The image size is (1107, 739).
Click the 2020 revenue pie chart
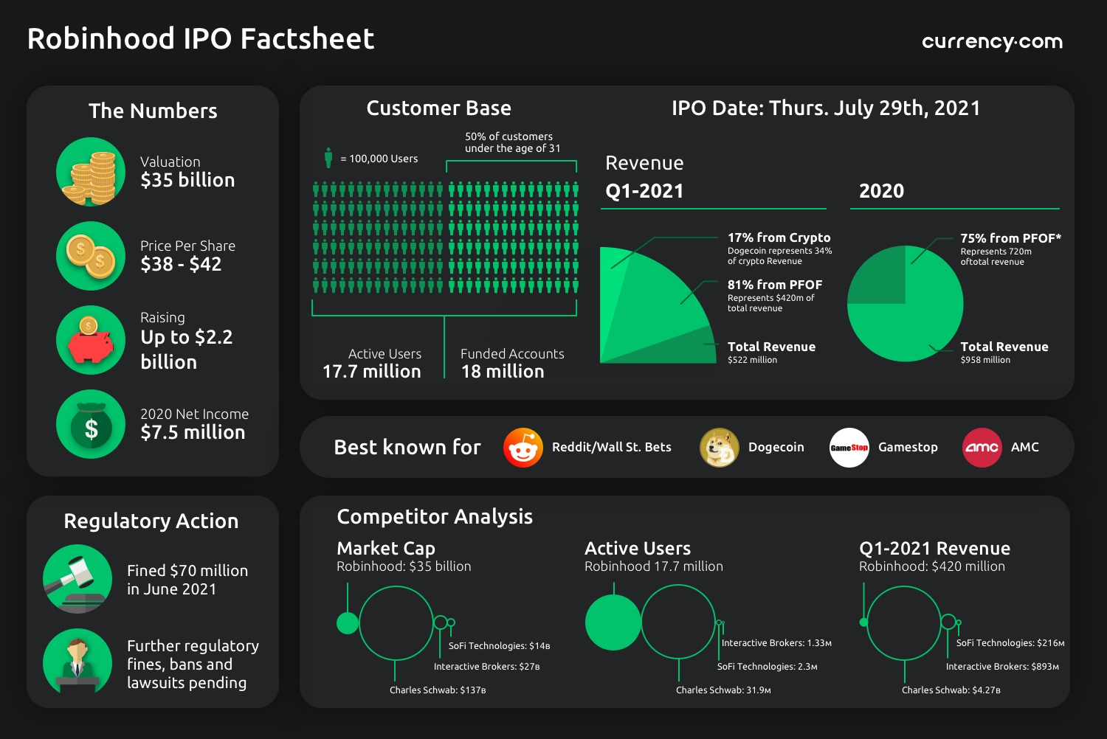pos(906,304)
